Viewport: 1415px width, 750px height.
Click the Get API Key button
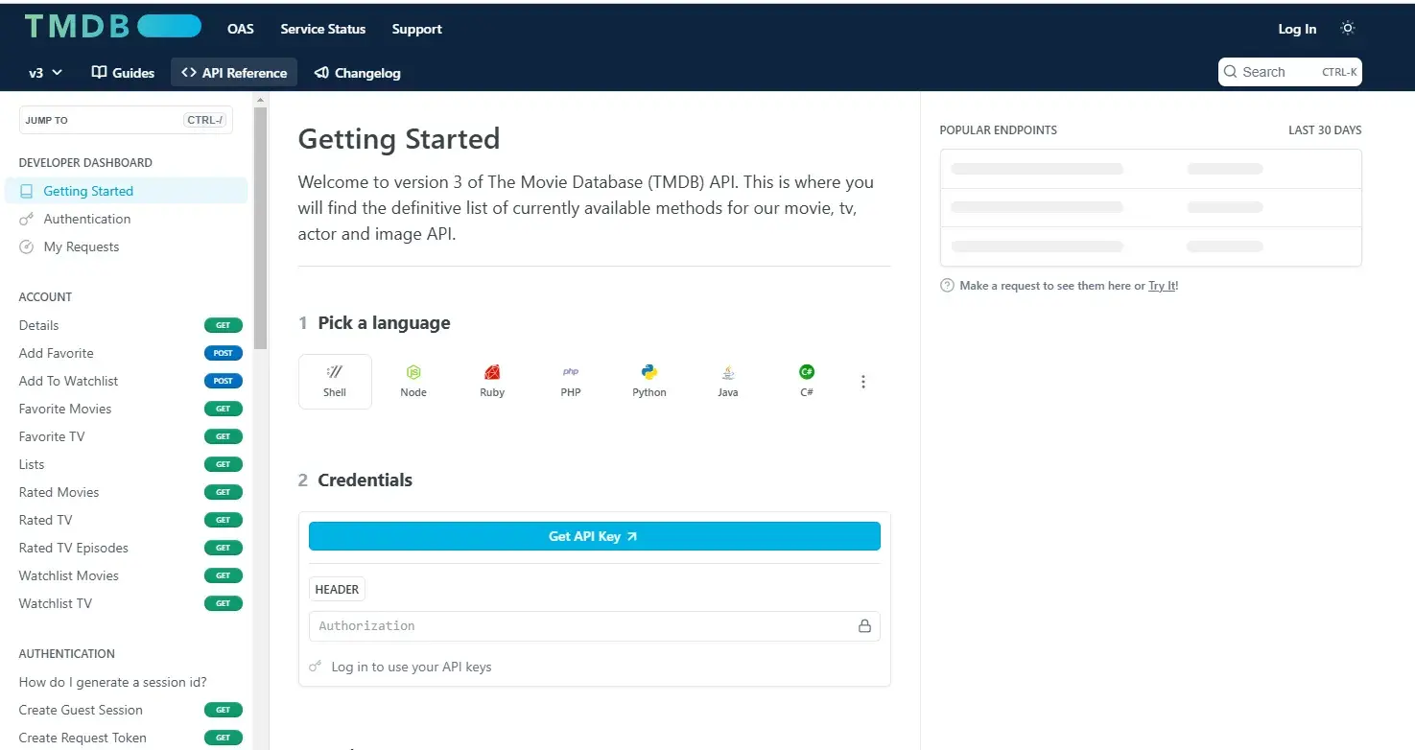pyautogui.click(x=595, y=536)
